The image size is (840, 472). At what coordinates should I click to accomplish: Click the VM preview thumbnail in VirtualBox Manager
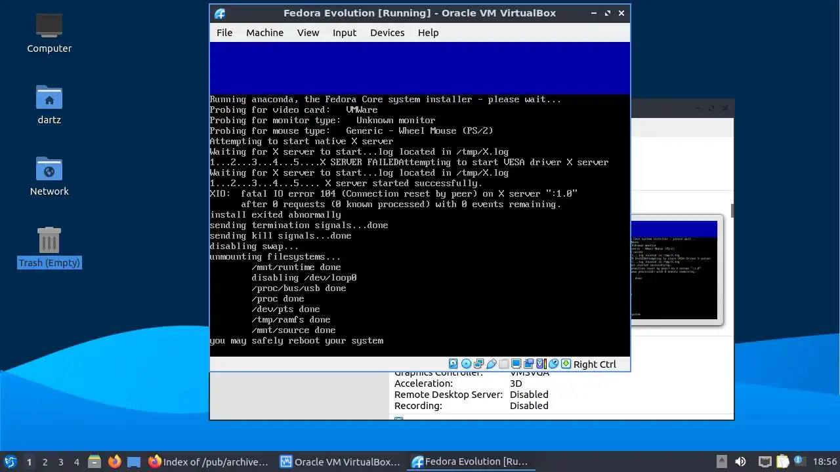pos(676,270)
